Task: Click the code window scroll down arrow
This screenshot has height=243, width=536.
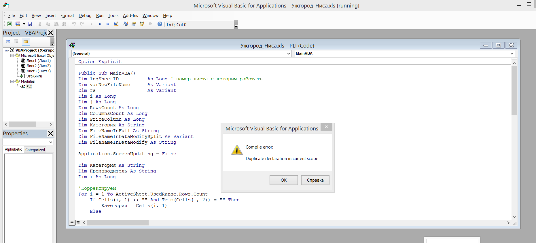Action: point(514,217)
